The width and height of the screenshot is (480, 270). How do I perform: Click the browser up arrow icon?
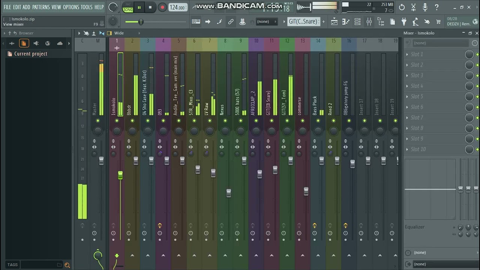10,33
